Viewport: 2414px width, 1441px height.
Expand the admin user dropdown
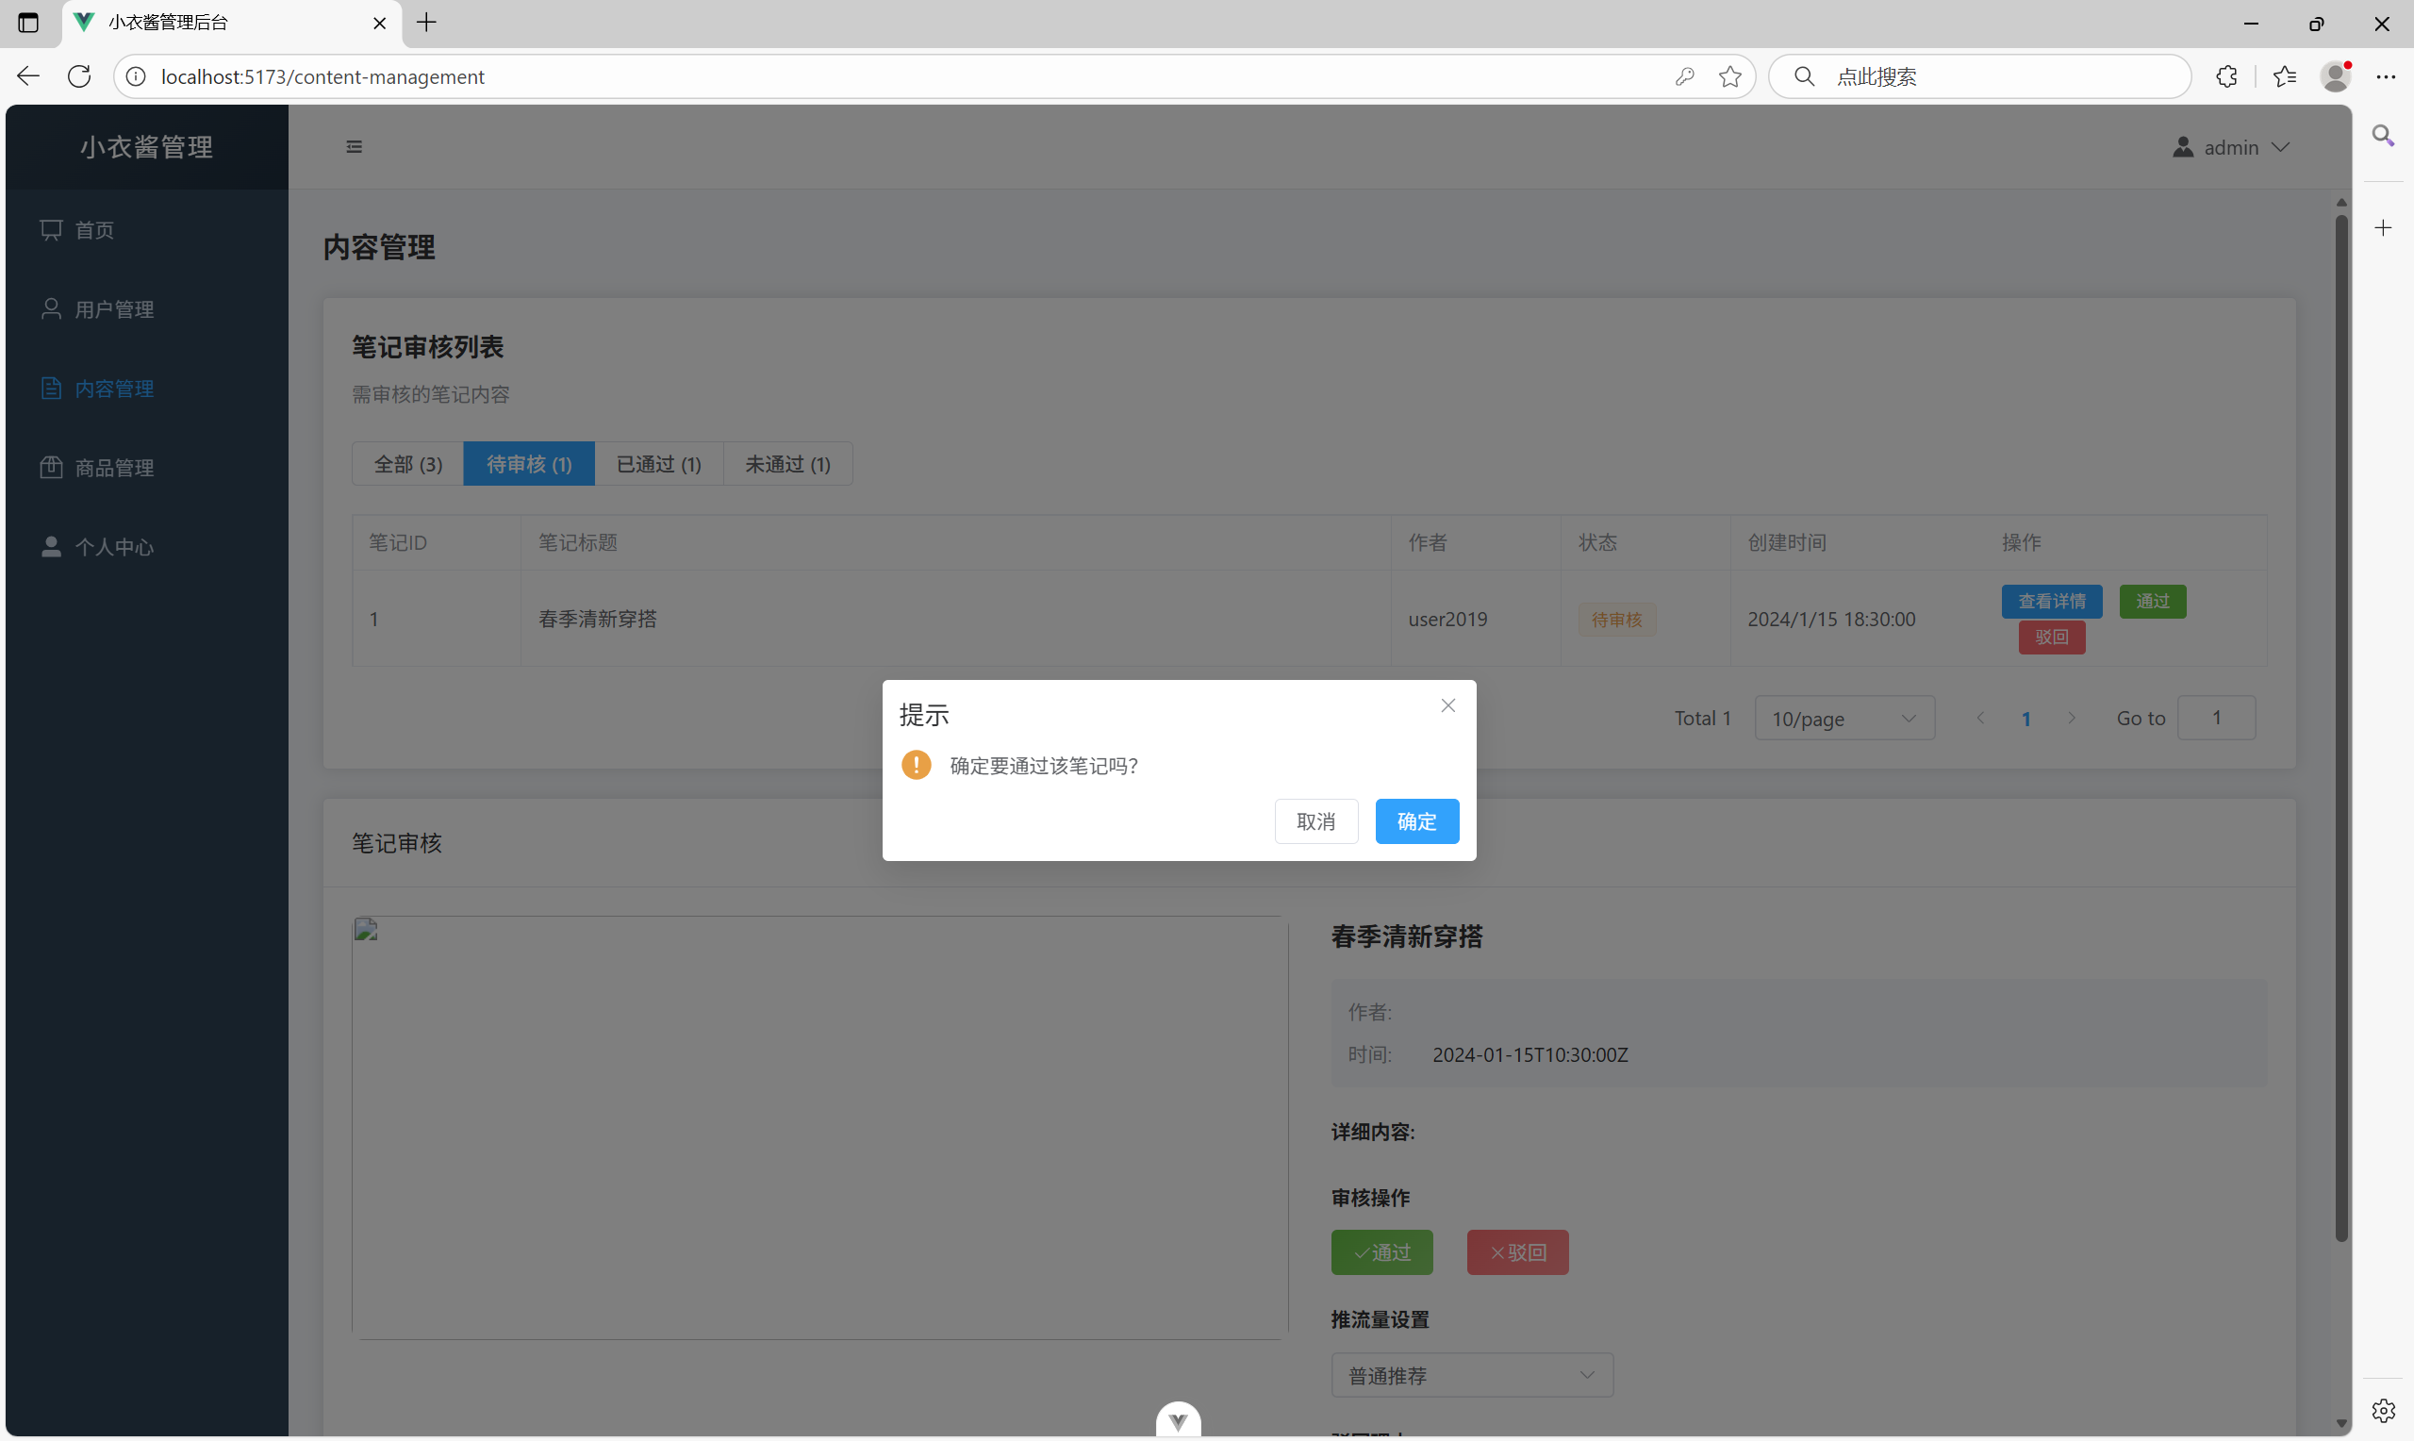tap(2230, 148)
